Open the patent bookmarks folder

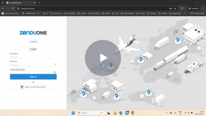coord(106,14)
